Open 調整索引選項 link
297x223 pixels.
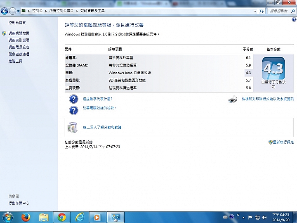pos(19,40)
